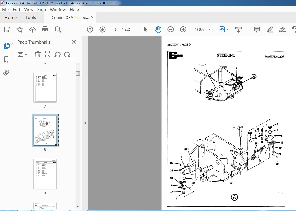Screen dimensions: 296x211
Task: Click the 'MANUAL 92276' text
Action: pyautogui.click(x=274, y=57)
